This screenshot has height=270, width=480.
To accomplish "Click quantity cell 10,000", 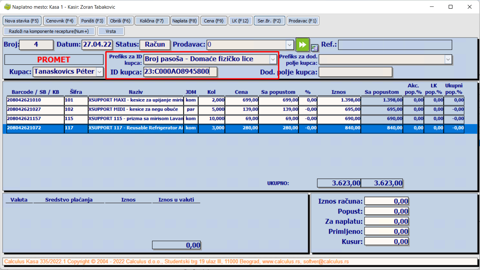I will pyautogui.click(x=212, y=119).
